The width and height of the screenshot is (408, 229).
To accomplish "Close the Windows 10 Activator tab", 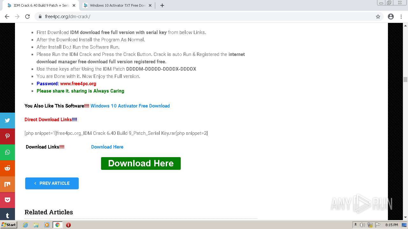I will [150, 5].
